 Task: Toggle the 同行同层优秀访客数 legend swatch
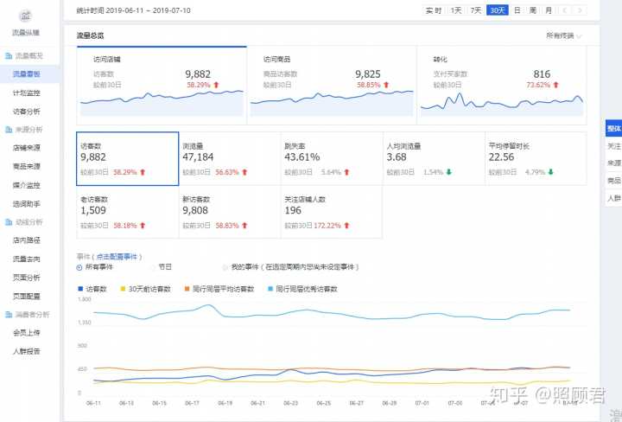[270, 289]
